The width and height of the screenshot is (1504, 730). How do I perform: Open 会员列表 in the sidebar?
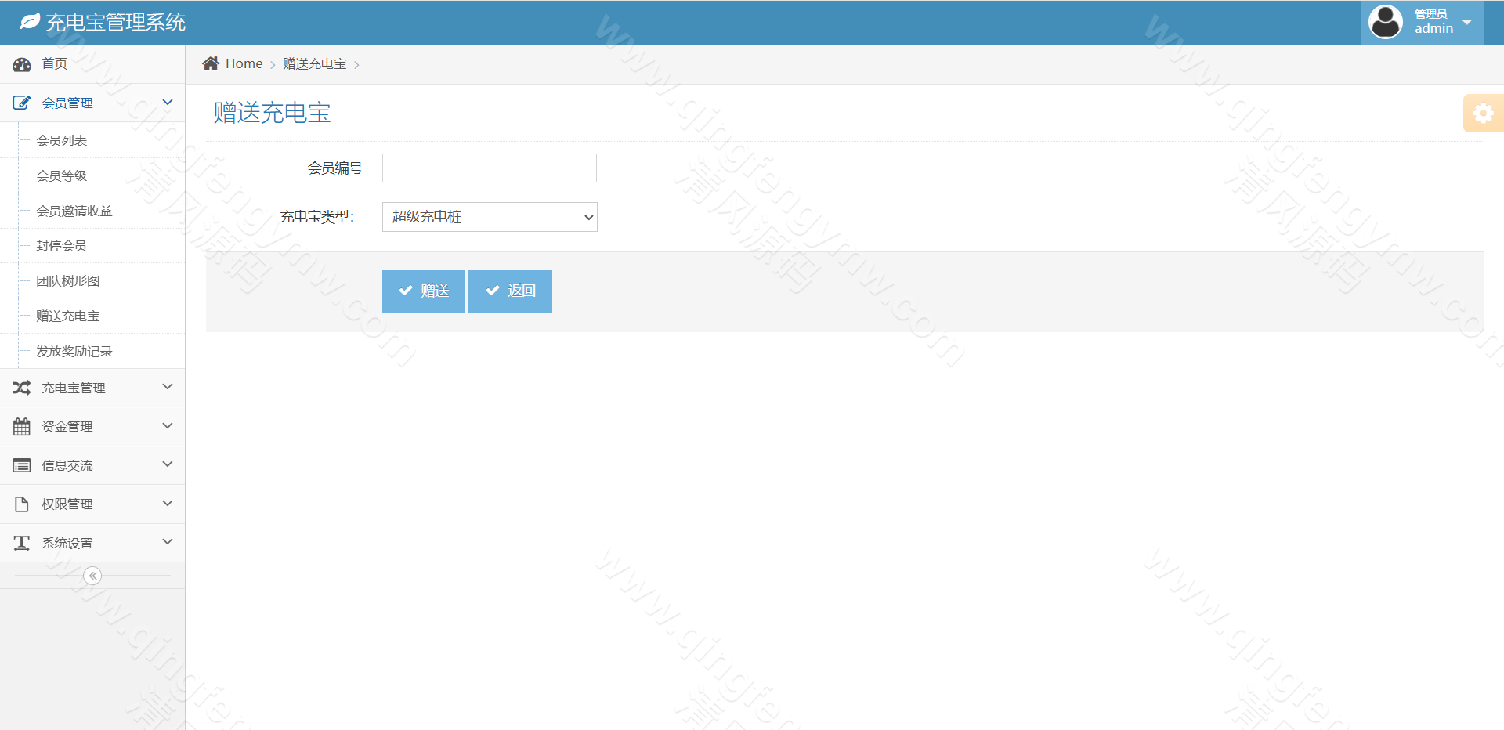(62, 141)
